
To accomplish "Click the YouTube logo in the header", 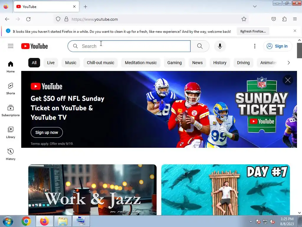I will 35,46.
